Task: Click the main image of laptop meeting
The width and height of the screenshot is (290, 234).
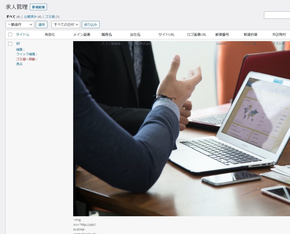Action: coord(181,129)
